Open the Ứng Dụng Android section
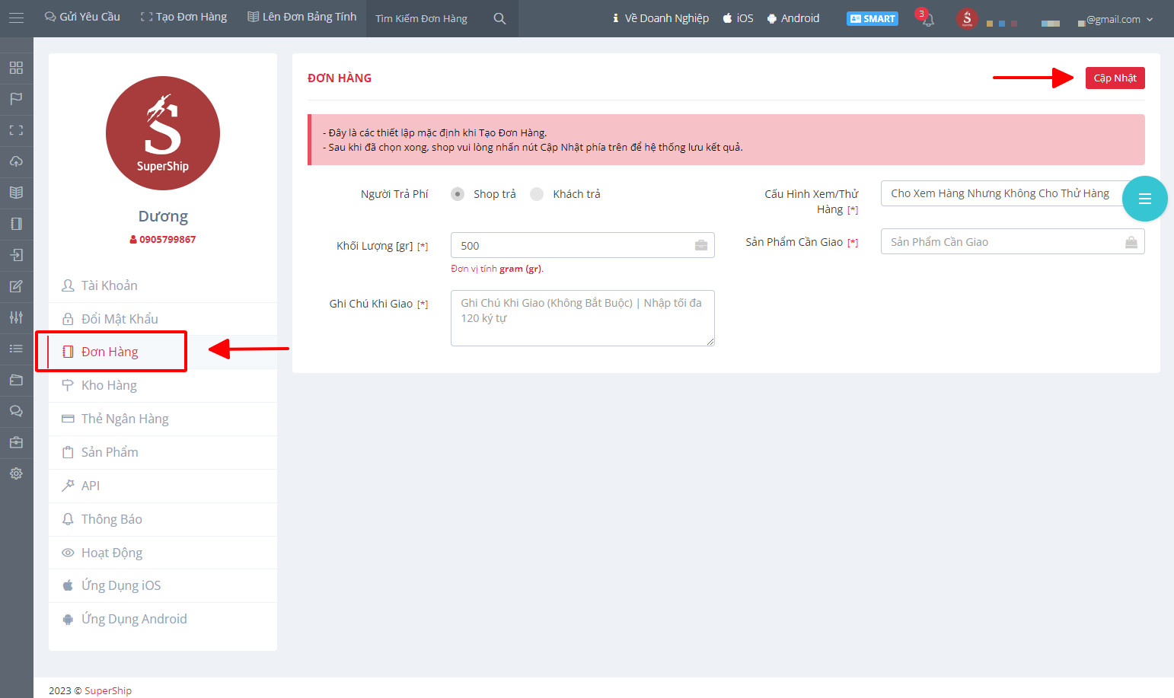The width and height of the screenshot is (1174, 698). click(x=163, y=619)
